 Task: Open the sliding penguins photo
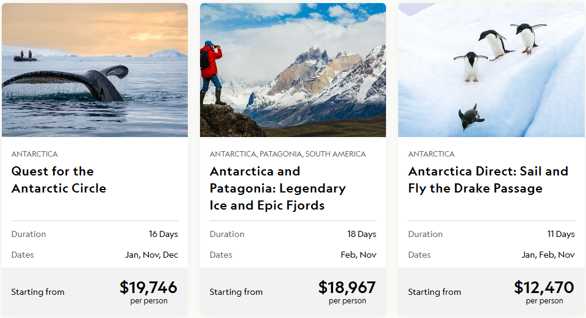[491, 70]
